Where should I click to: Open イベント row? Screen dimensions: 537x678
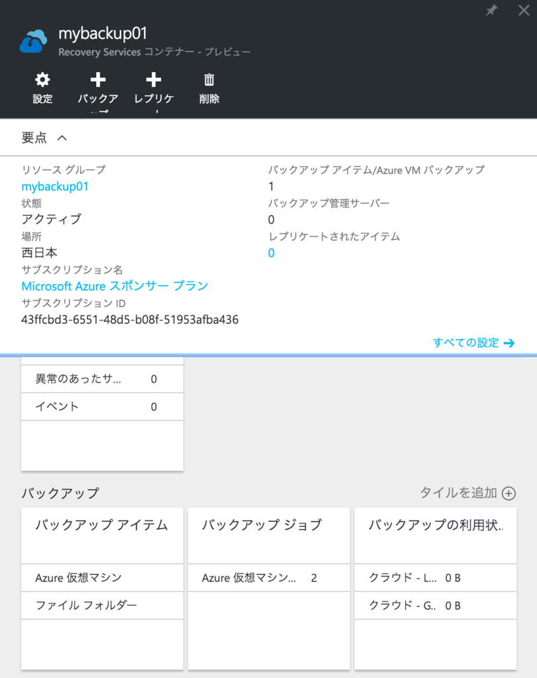coord(102,407)
